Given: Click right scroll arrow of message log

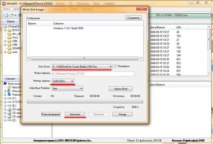Looking at the screenshot, I should 141,58.
